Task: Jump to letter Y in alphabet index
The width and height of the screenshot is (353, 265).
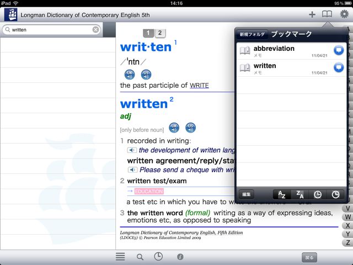Action: click(347, 234)
